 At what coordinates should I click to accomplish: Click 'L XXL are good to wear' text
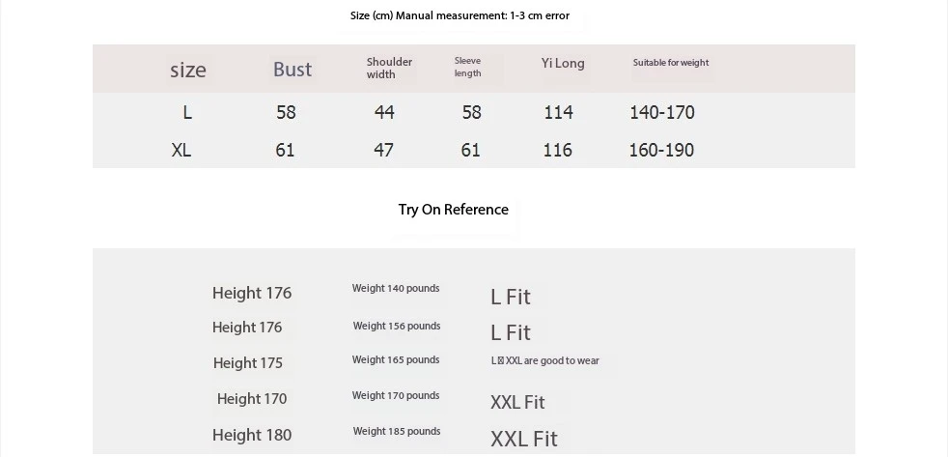[544, 360]
